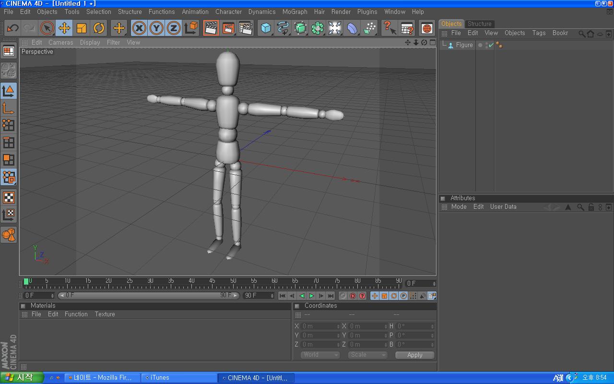Add a HyperNURBS object

(300, 28)
